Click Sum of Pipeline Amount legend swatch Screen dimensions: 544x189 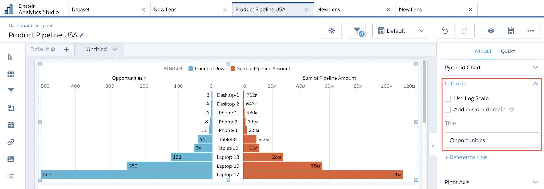[233, 69]
